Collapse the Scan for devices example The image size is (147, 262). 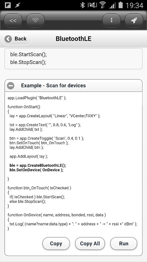(11, 85)
